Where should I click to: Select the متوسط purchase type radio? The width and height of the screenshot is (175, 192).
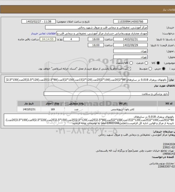(150, 69)
